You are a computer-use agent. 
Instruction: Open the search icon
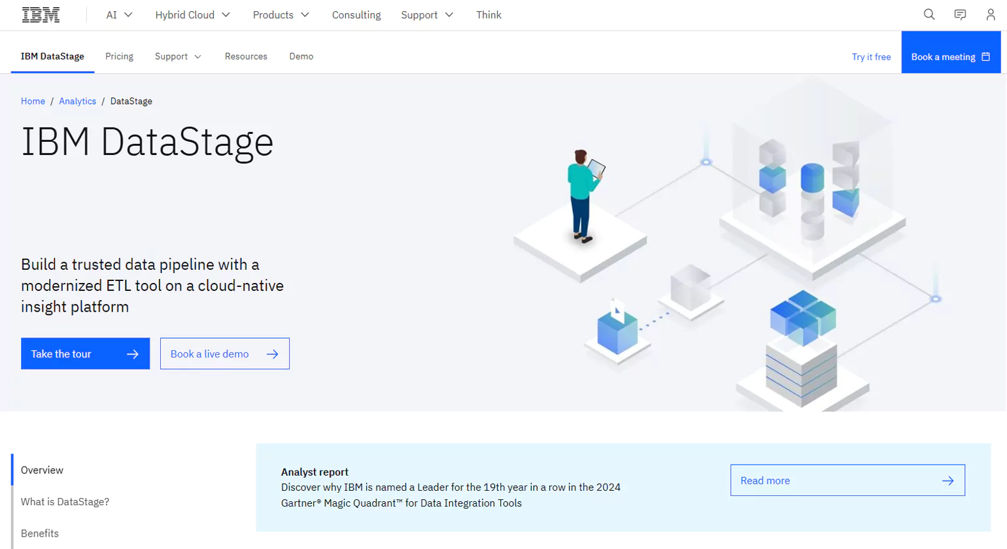928,14
